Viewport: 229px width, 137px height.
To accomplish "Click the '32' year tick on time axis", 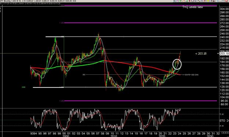I will click(218, 133).
